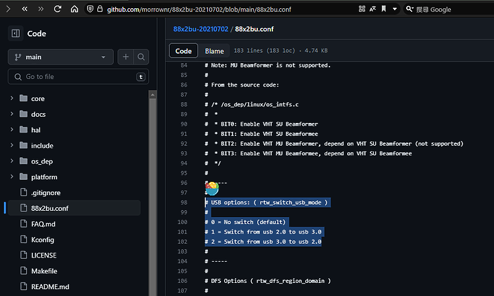Open the Kconfig file
494x296 pixels.
click(x=43, y=240)
